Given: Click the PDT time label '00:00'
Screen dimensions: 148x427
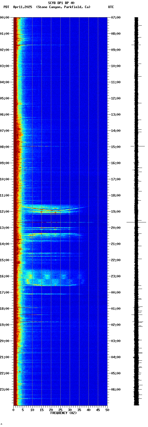Looking at the screenshot, I should point(5,18).
